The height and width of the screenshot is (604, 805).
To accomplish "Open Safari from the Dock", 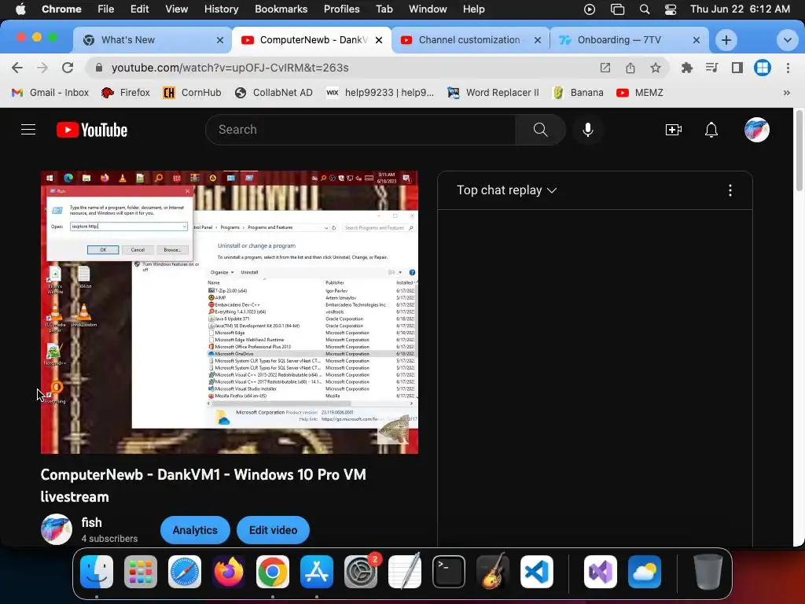I will point(184,572).
